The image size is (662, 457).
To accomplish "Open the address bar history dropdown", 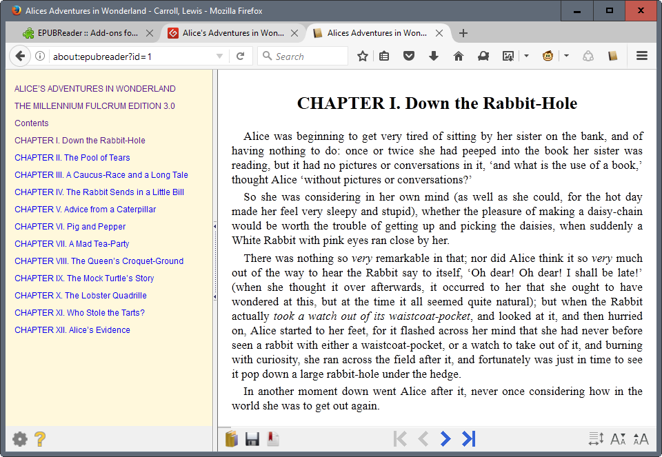I will click(219, 56).
